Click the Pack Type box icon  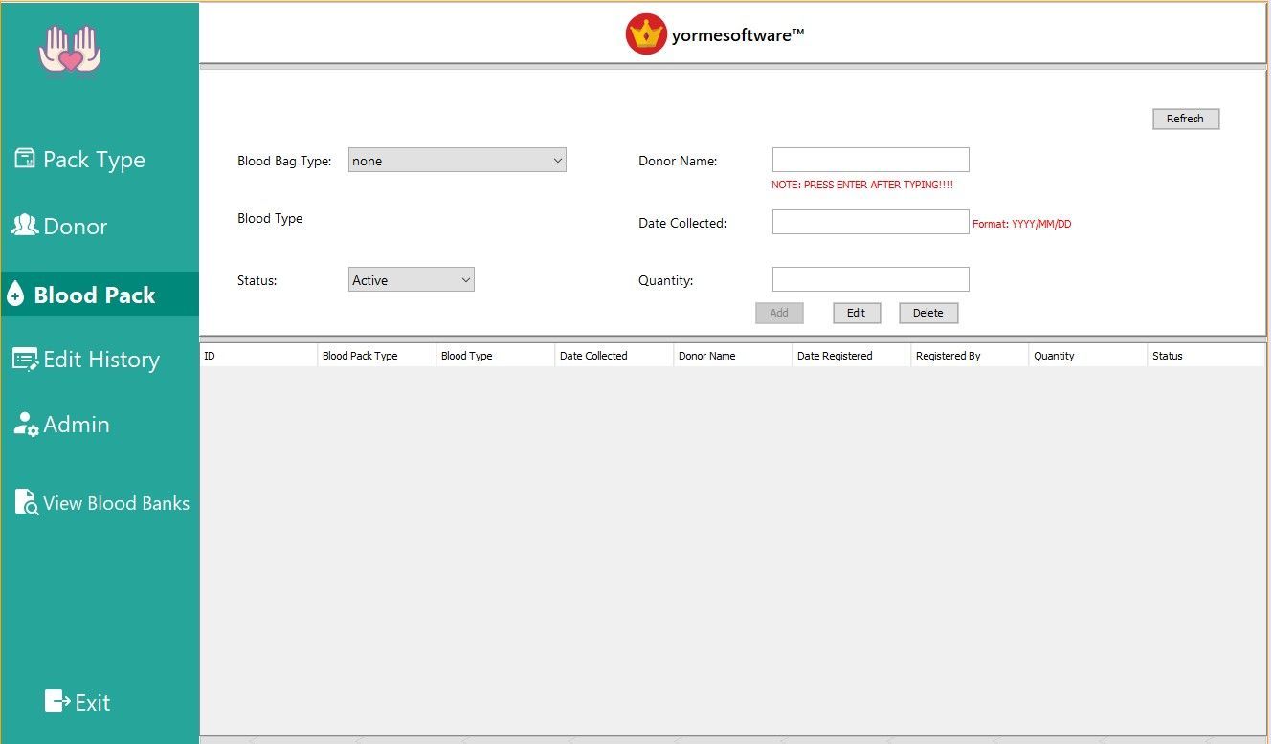[x=25, y=159]
